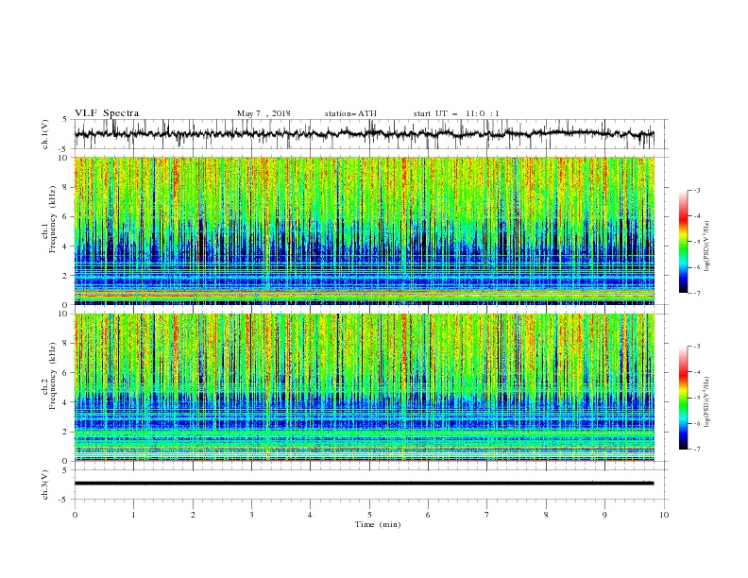Click the "start UT = 11:0 :1" text
This screenshot has width=748, height=578.
[x=456, y=113]
